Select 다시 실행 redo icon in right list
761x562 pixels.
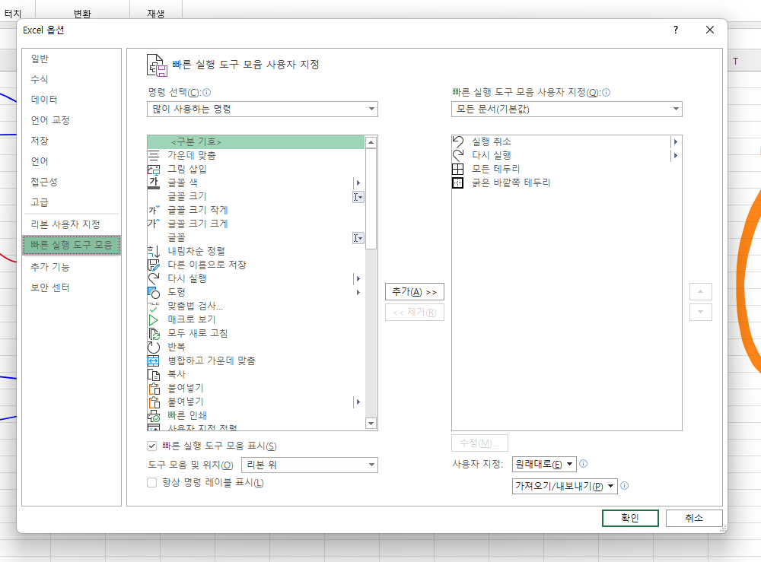click(457, 155)
